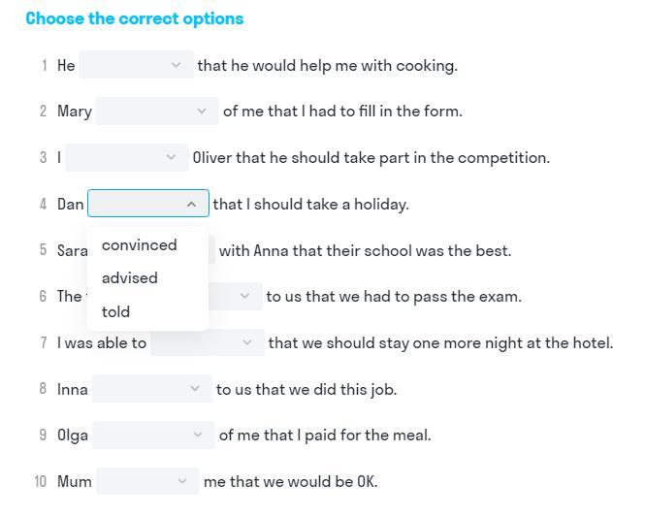Click the text "with Anna that their school was the best."
This screenshot has width=646, height=516.
(x=365, y=250)
